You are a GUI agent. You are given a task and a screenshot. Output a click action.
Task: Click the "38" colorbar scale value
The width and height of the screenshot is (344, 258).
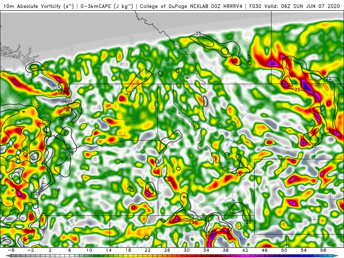pos(226,250)
